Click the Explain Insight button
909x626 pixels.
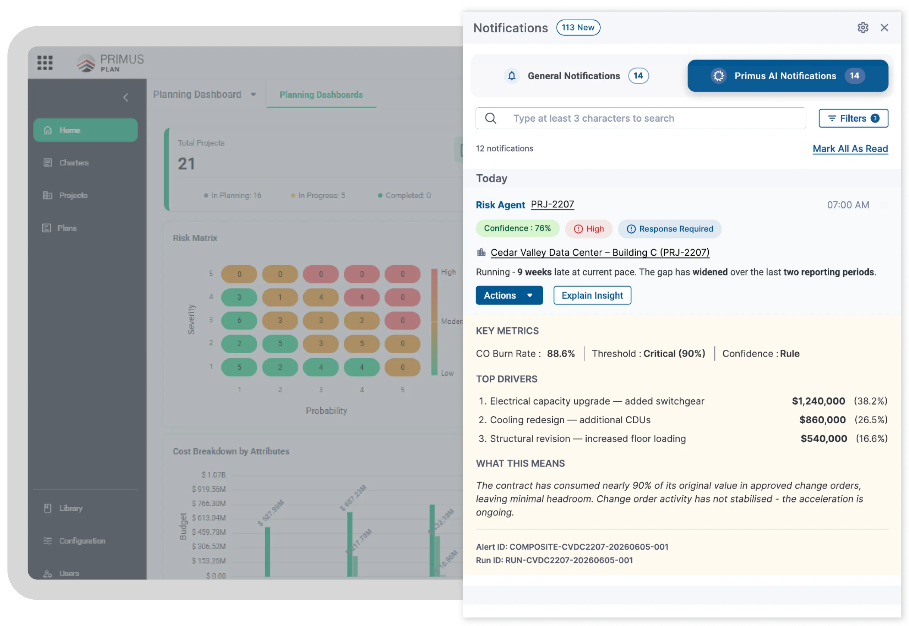592,295
